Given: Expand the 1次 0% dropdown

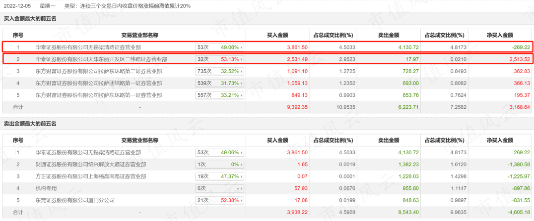Looking at the screenshot, I should tap(220, 165).
